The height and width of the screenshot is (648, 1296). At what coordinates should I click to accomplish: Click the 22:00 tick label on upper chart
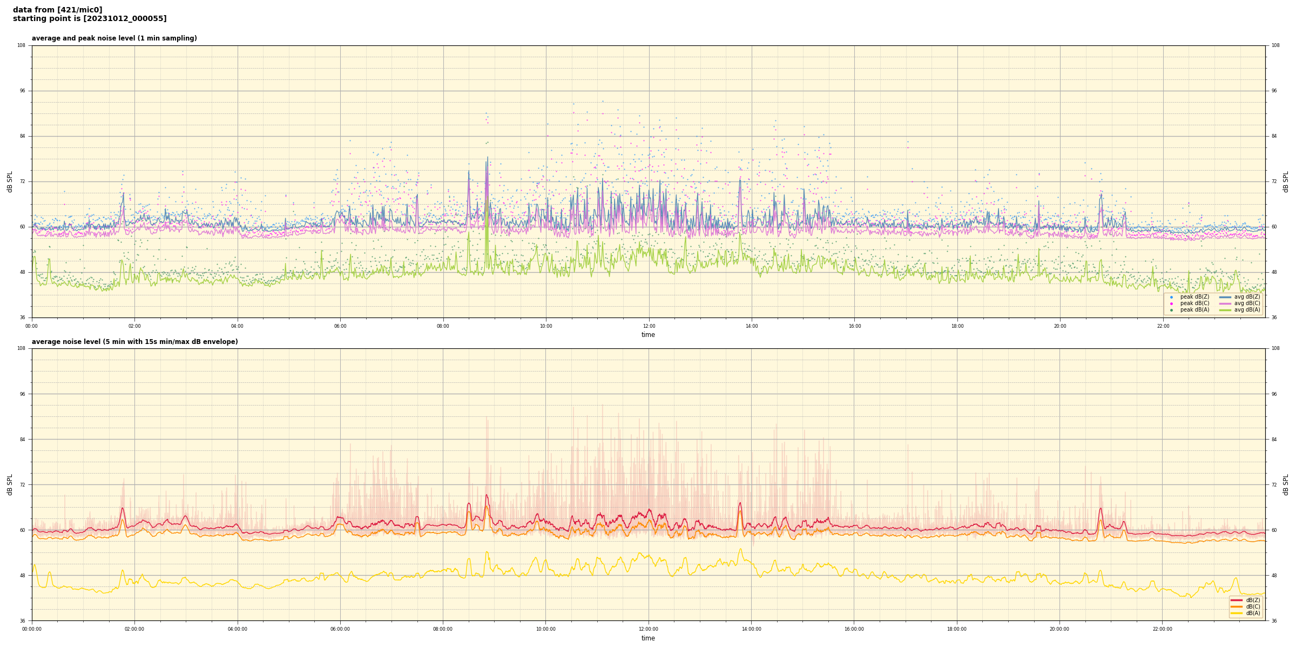pos(1163,326)
